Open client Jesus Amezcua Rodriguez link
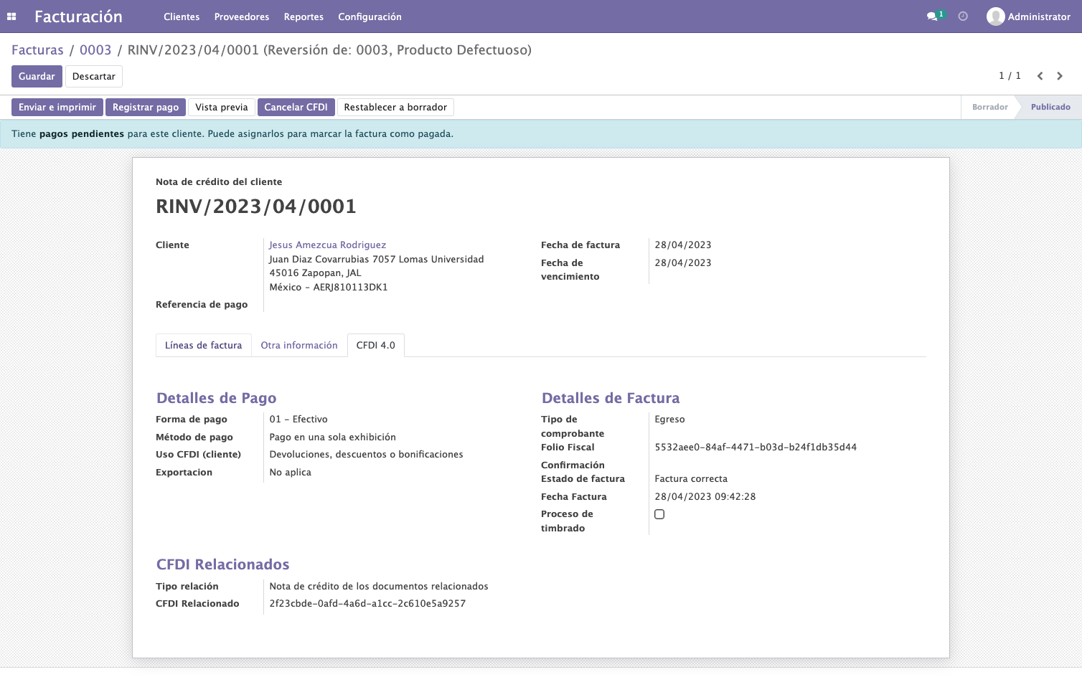1082x677 pixels. coord(328,245)
